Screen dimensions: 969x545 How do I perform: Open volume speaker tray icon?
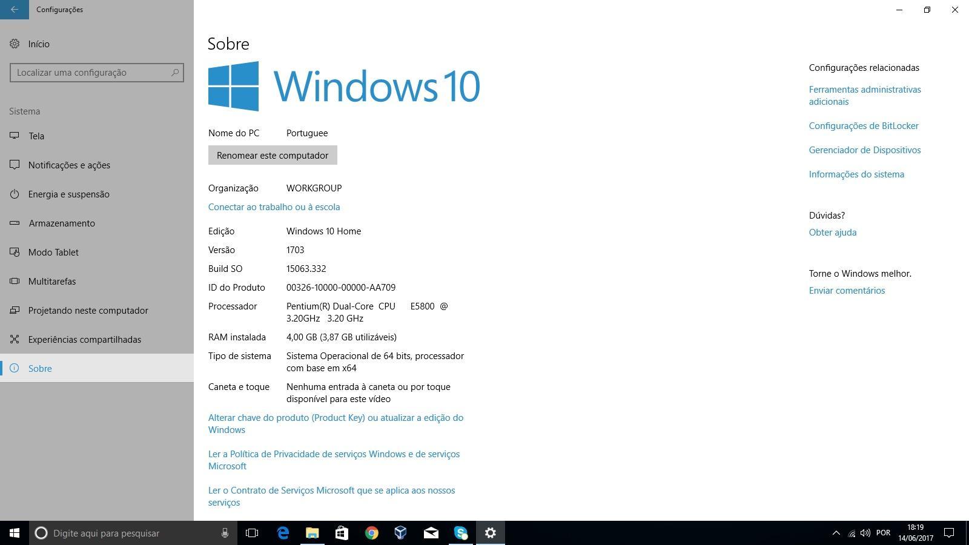click(865, 533)
